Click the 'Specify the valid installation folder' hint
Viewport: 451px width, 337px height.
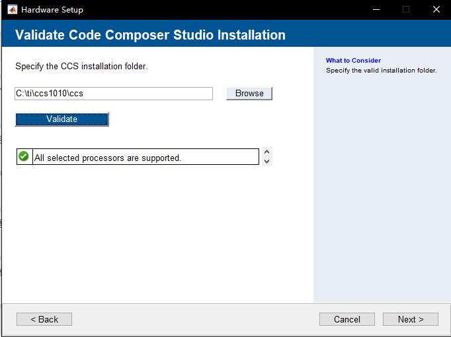[382, 71]
